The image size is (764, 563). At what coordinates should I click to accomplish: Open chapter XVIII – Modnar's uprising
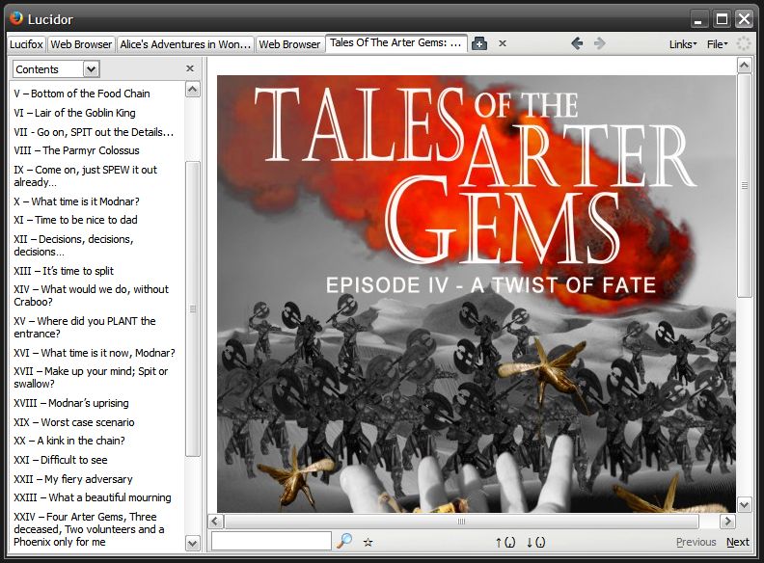tap(71, 403)
